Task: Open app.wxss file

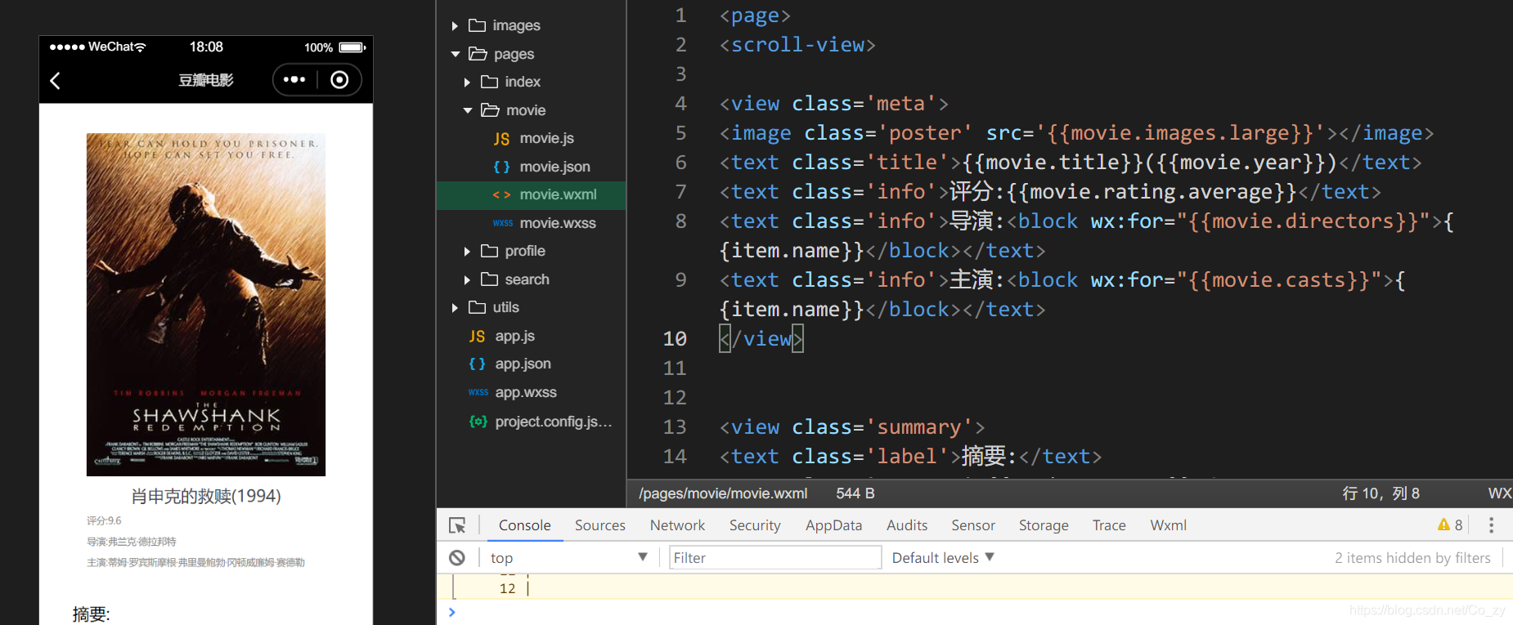Action: 526,392
